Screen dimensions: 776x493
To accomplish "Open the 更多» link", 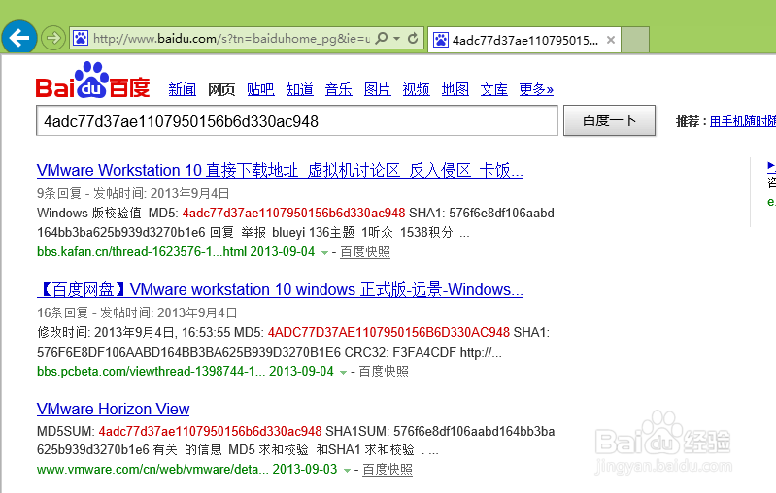I will click(x=536, y=89).
